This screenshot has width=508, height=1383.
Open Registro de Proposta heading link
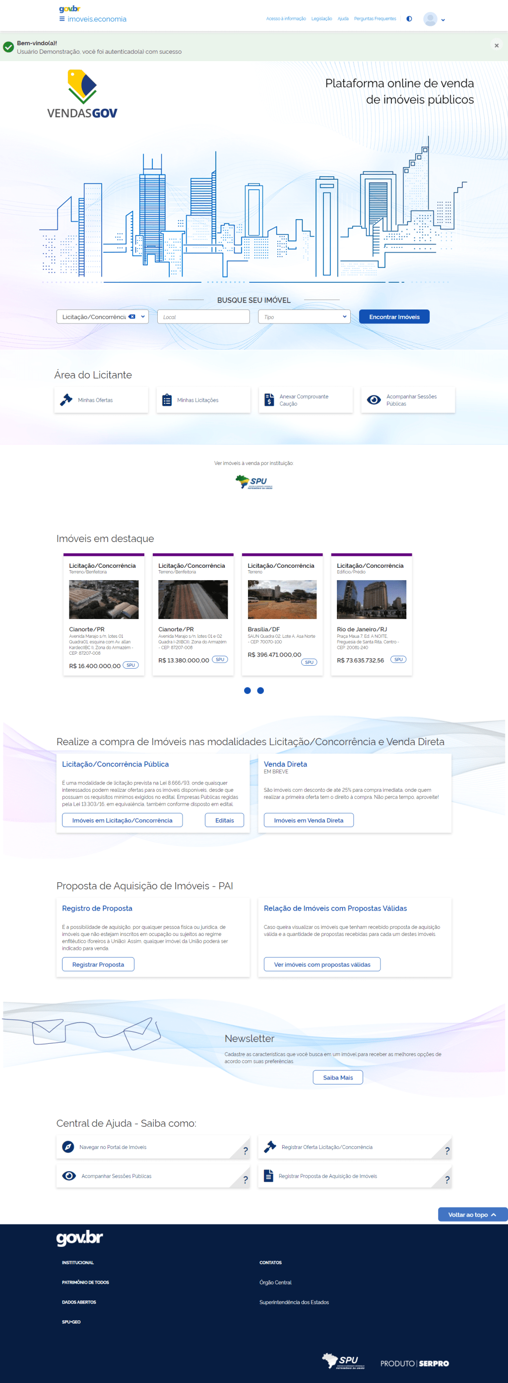tap(97, 908)
